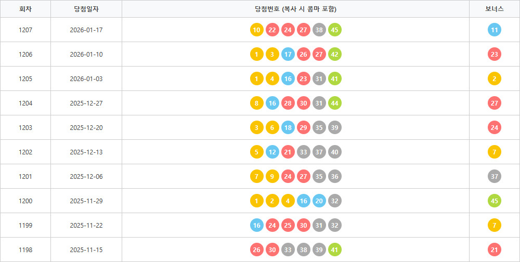Select draw number 1207 cell
This screenshot has width=520, height=262.
[25, 30]
